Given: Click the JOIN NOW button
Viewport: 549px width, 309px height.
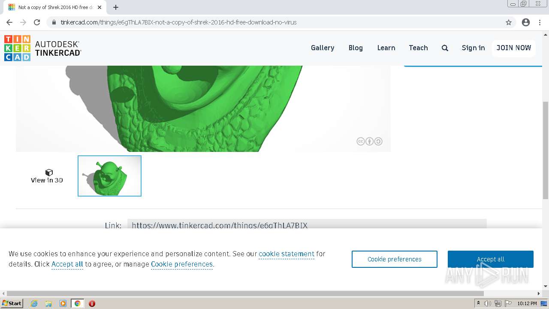Looking at the screenshot, I should (x=514, y=48).
